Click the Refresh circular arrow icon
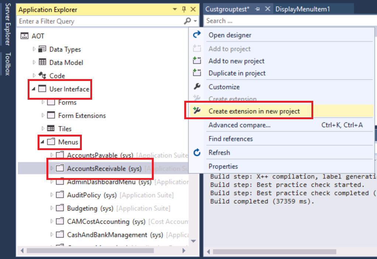Screen dimensions: 377x259 tap(197, 152)
